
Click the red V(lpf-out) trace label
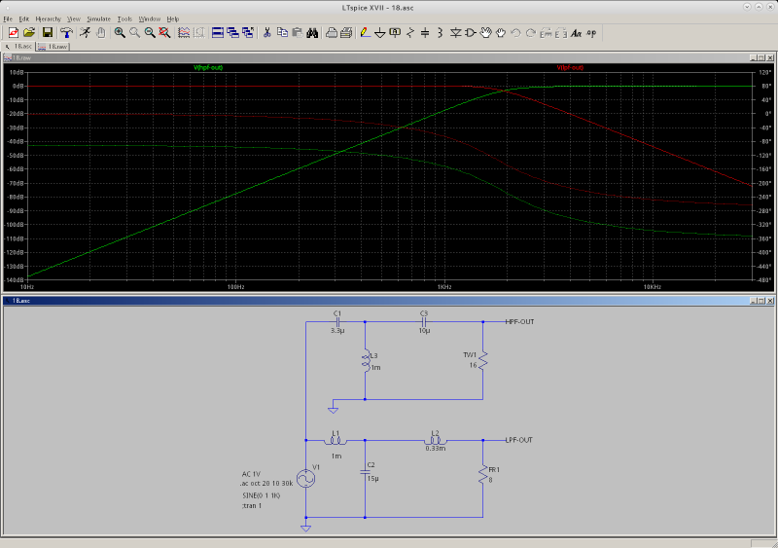pyautogui.click(x=570, y=67)
